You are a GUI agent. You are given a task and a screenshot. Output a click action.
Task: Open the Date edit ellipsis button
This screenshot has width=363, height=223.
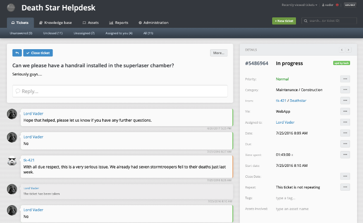pos(345,133)
